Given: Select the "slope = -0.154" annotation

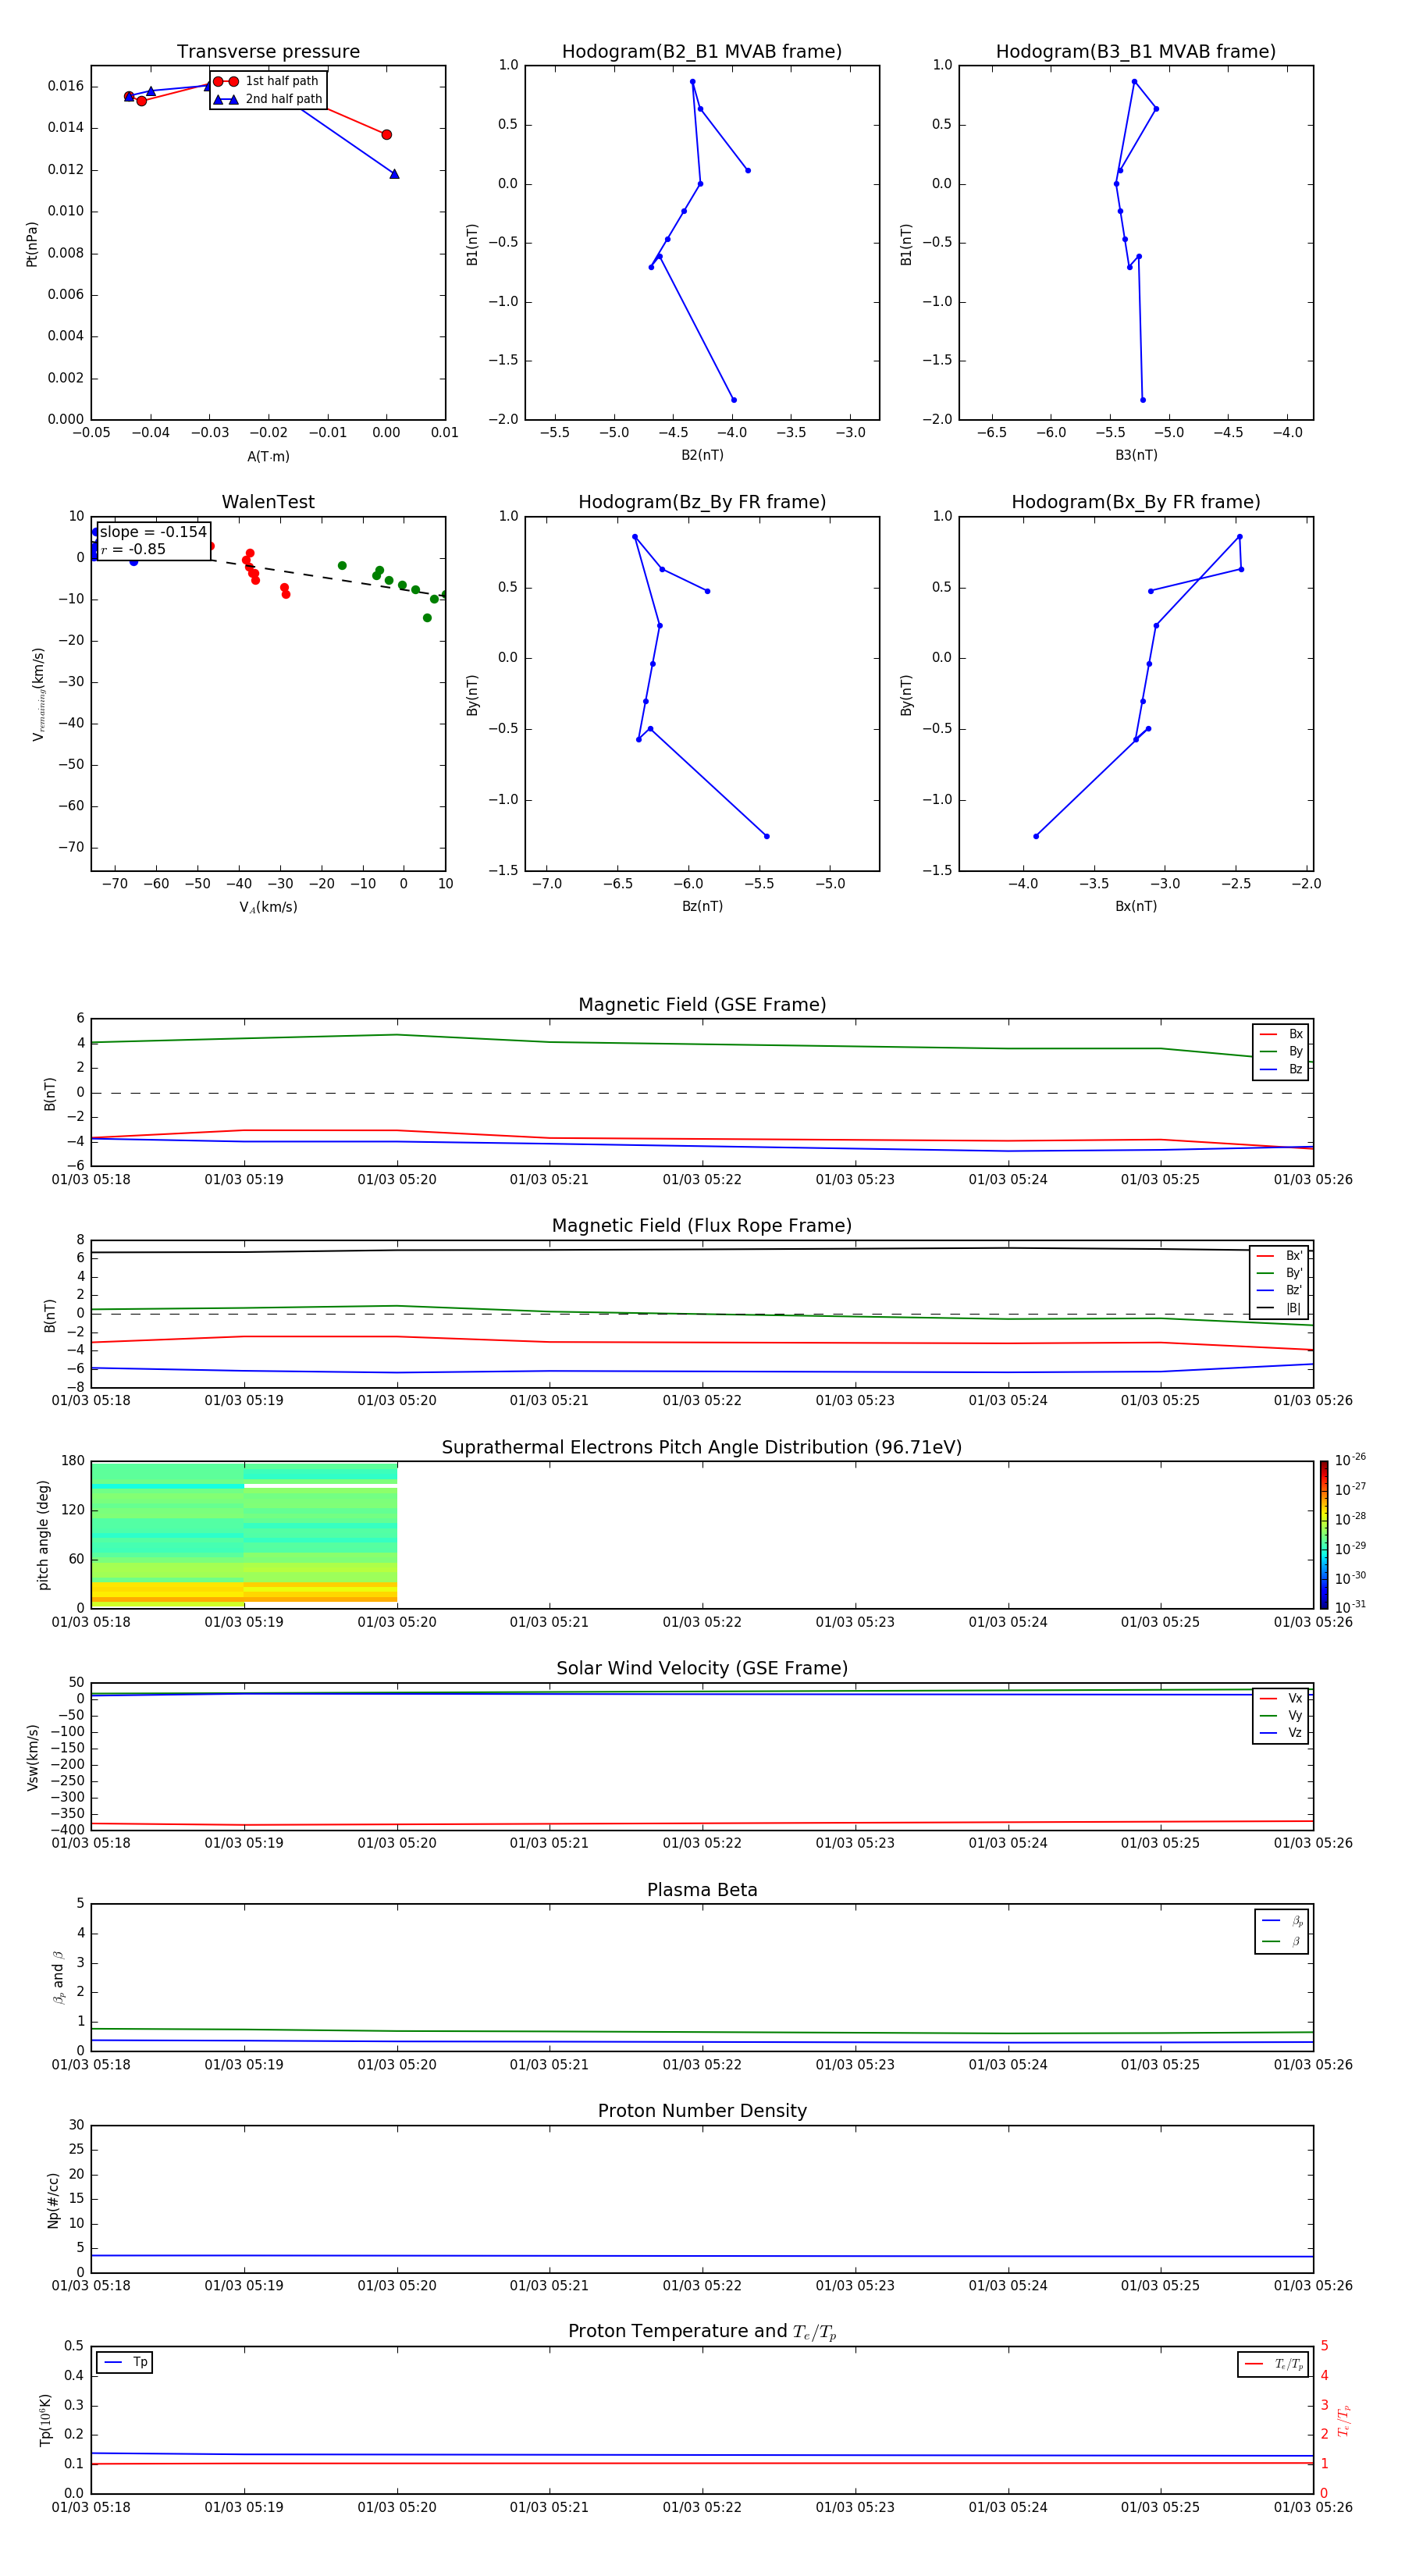Looking at the screenshot, I should pos(153,532).
